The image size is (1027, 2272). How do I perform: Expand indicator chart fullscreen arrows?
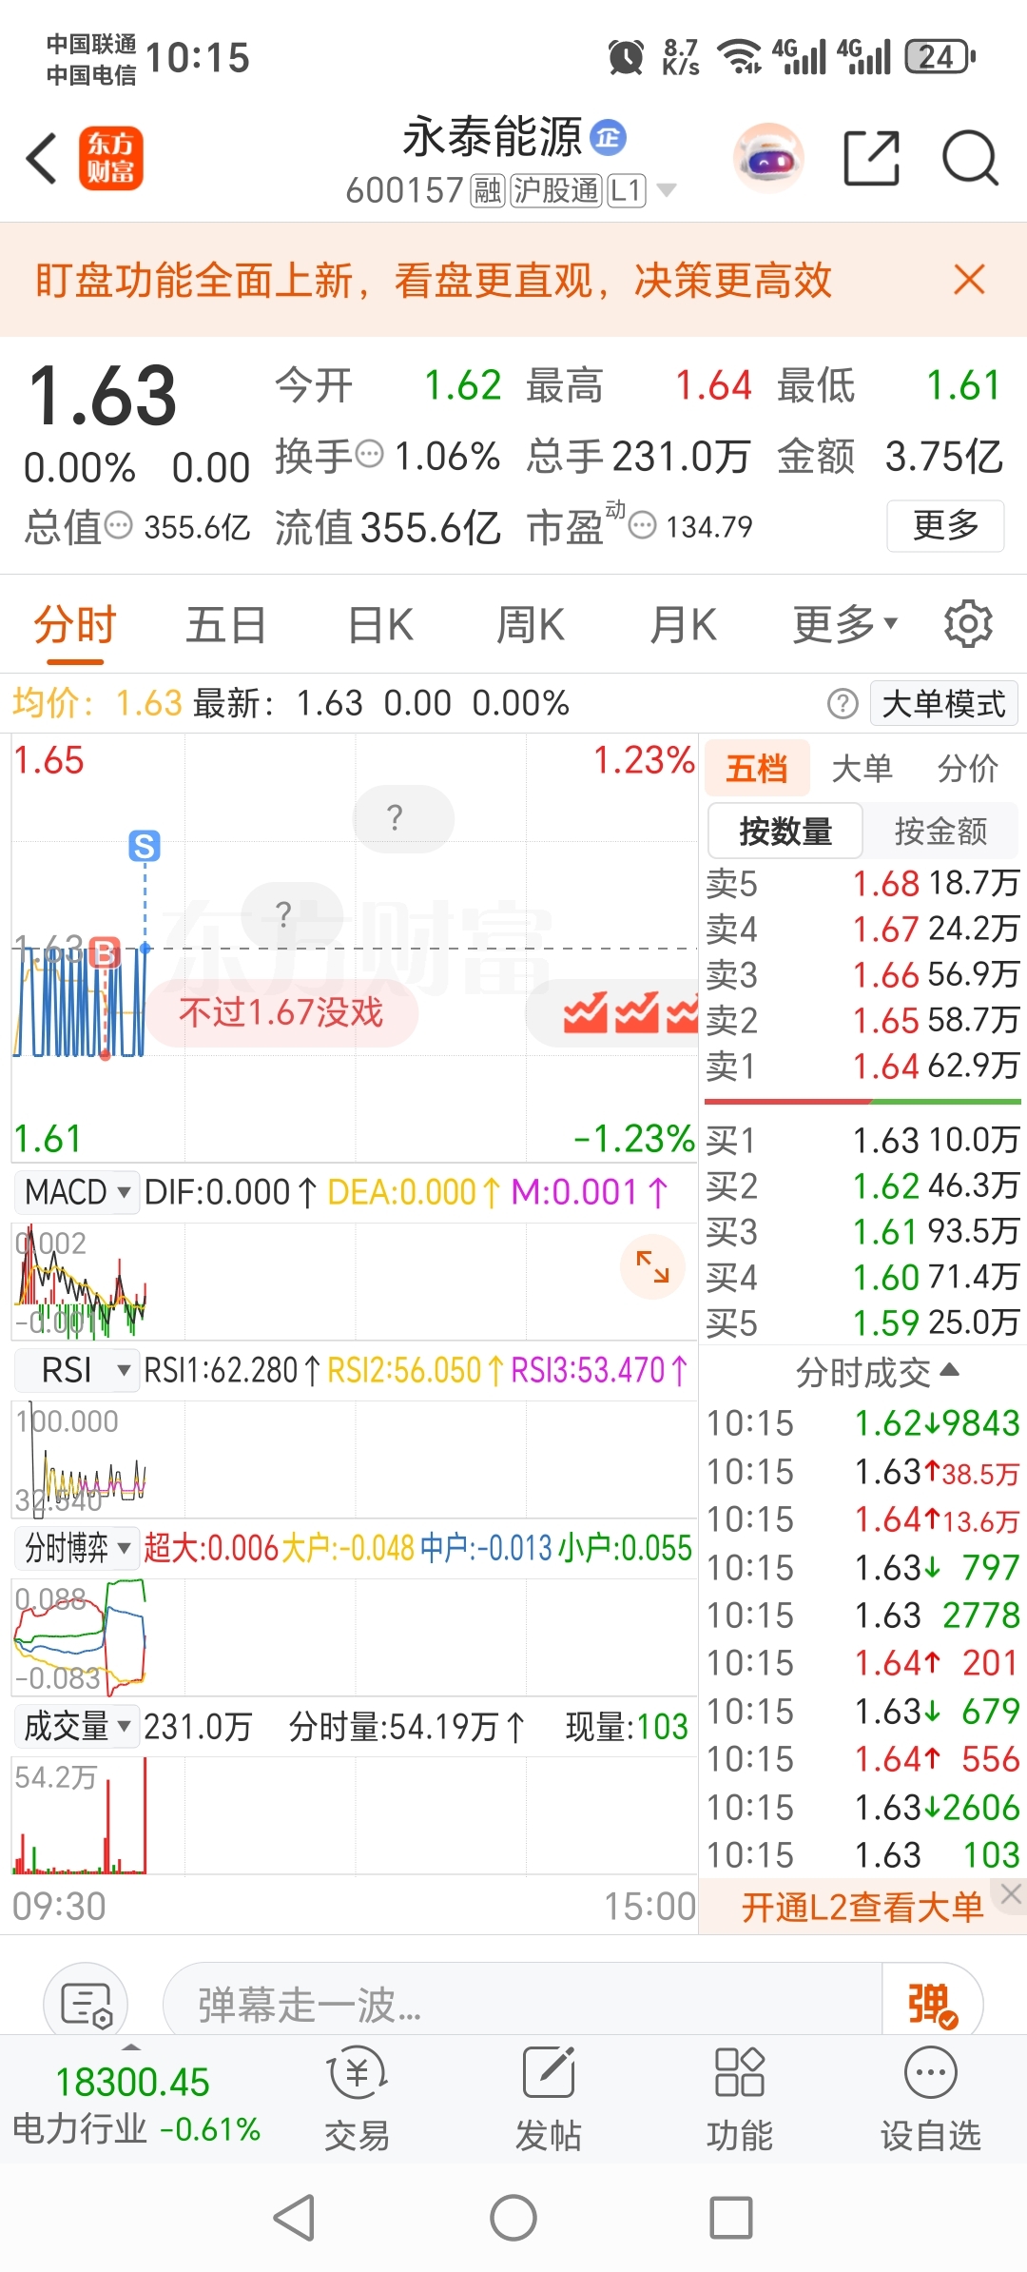click(x=652, y=1266)
